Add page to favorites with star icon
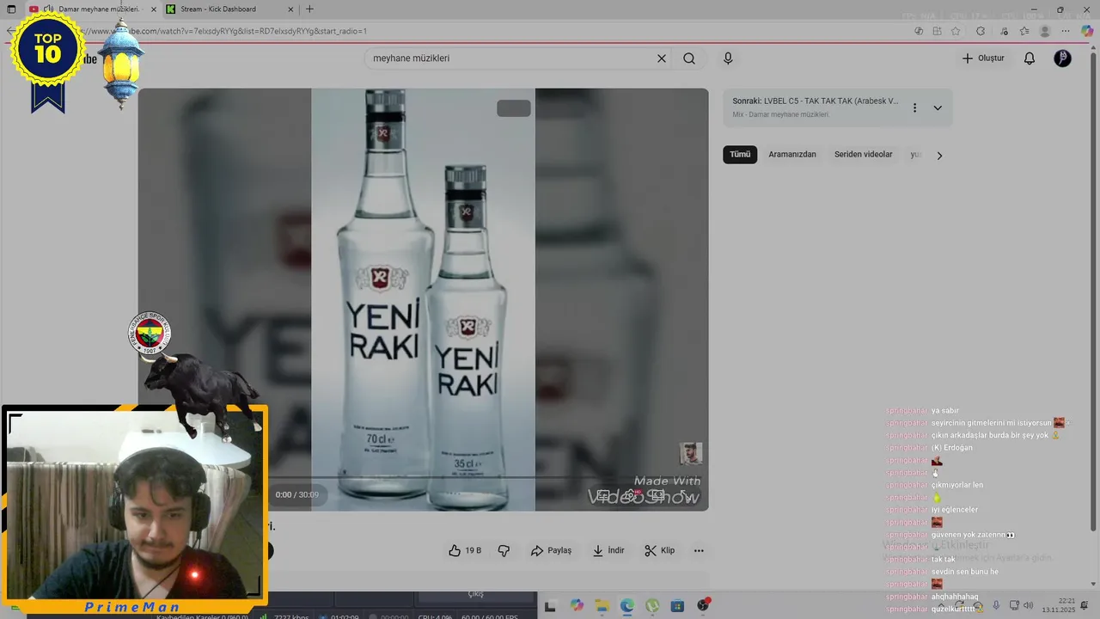The height and width of the screenshot is (619, 1100). pyautogui.click(x=956, y=31)
